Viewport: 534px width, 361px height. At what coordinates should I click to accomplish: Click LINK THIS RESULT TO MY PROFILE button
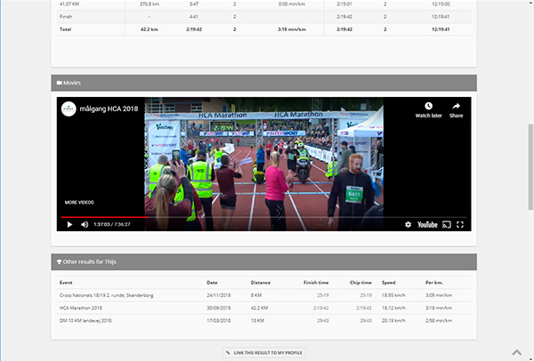[x=264, y=353]
